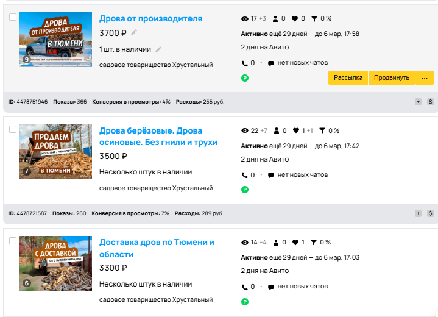This screenshot has width=438, height=317.
Task: Click the green P badge on first listing
Action: [x=245, y=78]
